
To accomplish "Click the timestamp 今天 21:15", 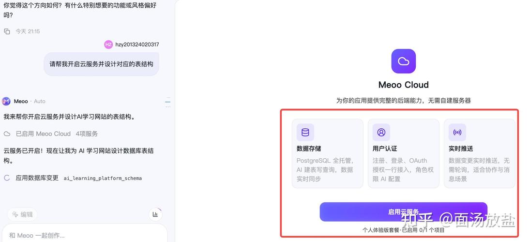I will 28,31.
